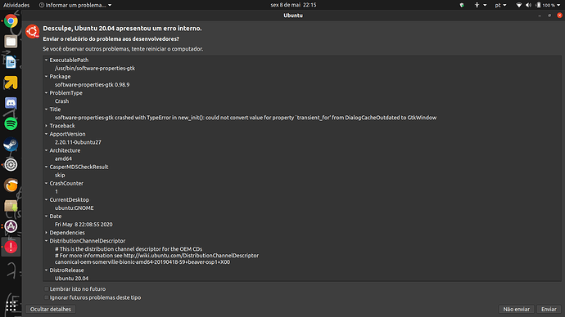Collapse the ProblemType section

[x=46, y=92]
